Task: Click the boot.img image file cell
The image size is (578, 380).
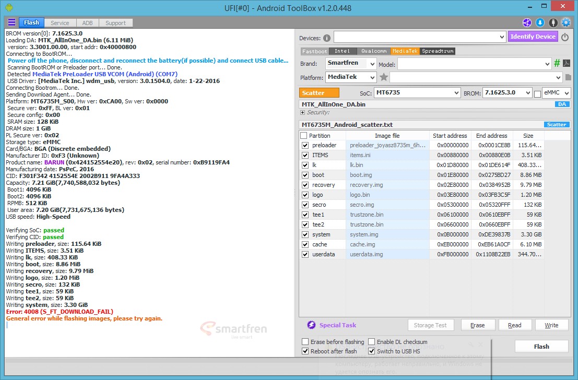Action: [x=387, y=175]
